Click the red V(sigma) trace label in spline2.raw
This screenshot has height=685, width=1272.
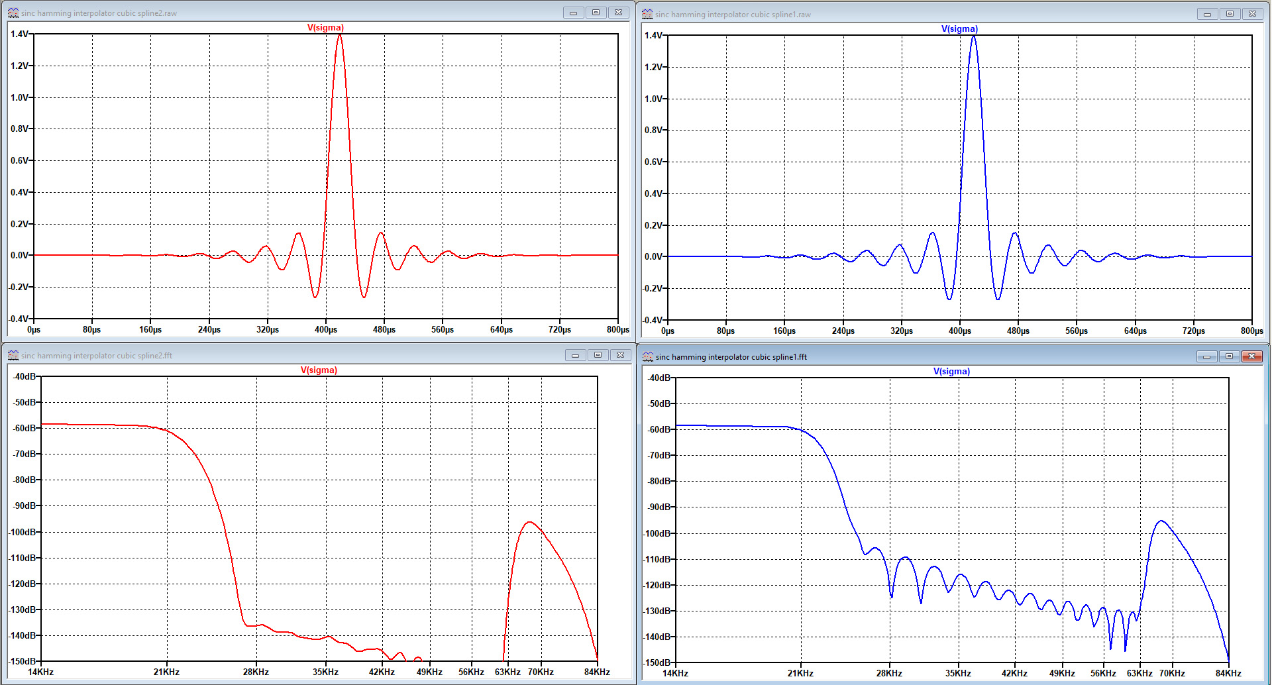point(325,27)
